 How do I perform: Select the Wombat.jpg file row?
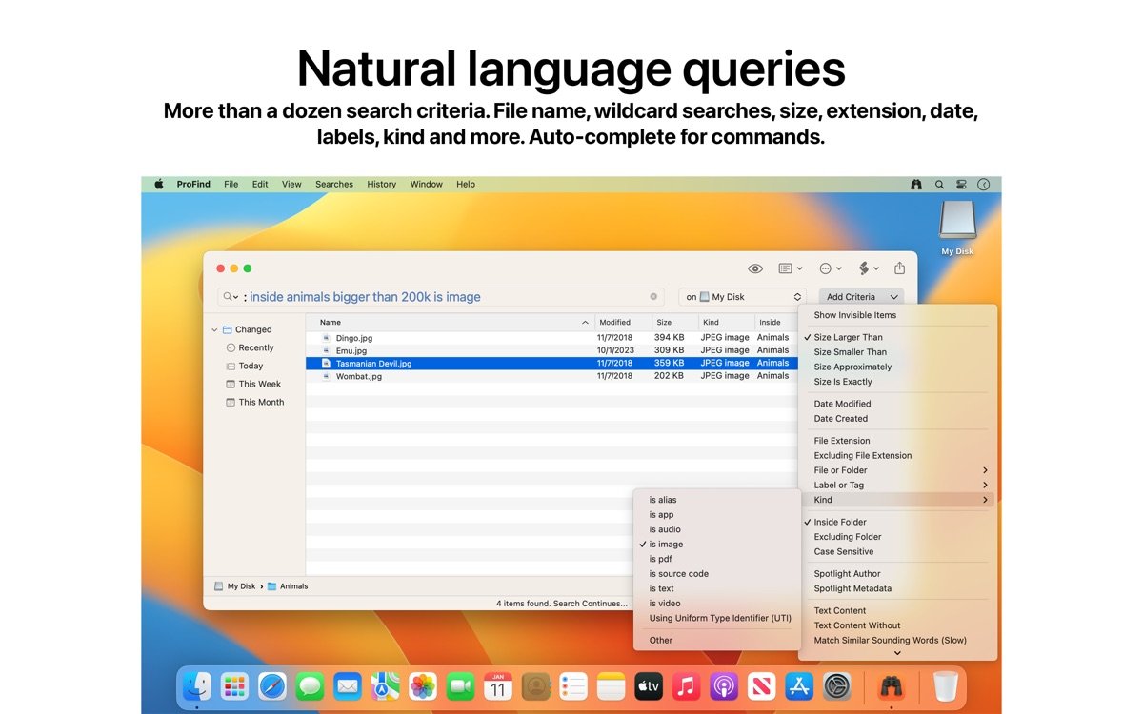359,376
